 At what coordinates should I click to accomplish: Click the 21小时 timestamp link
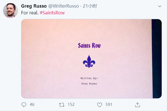click(90, 6)
